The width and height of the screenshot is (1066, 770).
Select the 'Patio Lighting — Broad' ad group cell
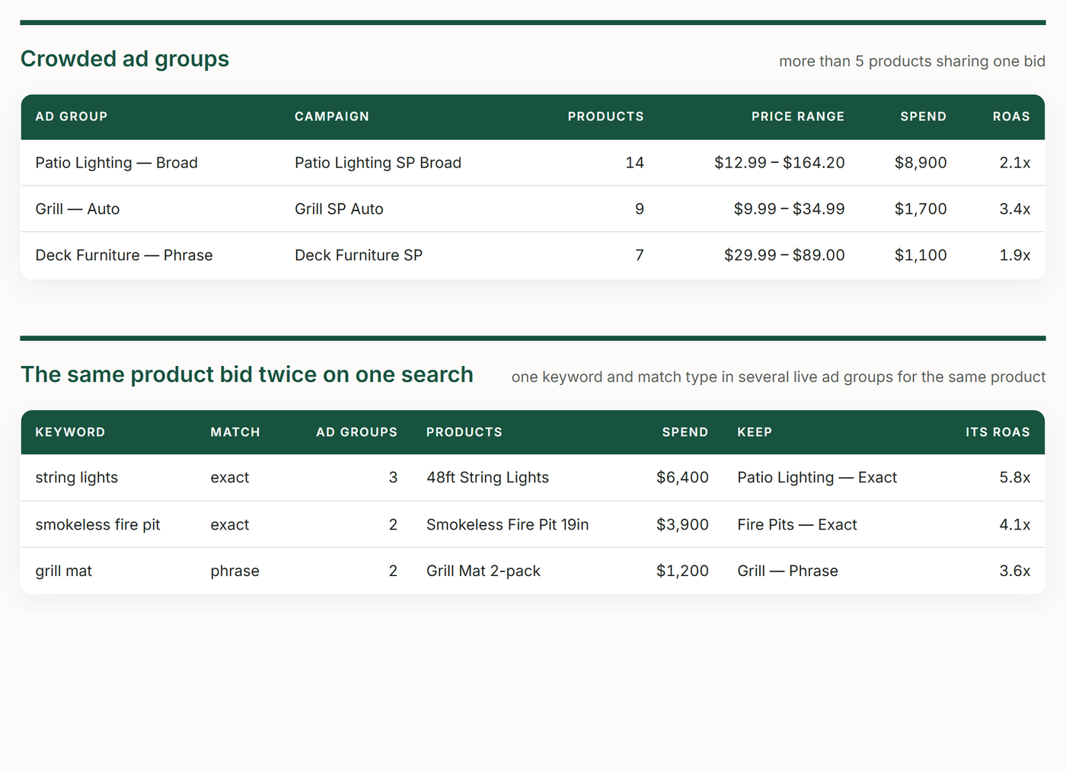click(x=116, y=163)
